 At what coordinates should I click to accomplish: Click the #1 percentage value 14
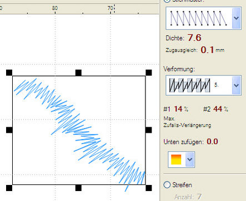[x=178, y=109]
